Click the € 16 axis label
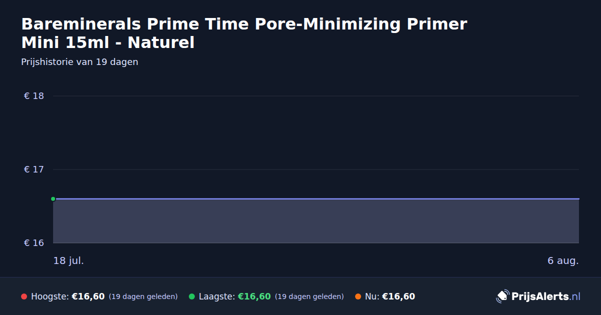Screen dimensions: 601x315 tap(34, 243)
